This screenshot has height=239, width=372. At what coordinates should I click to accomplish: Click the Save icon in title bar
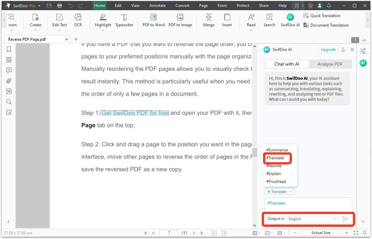point(49,6)
